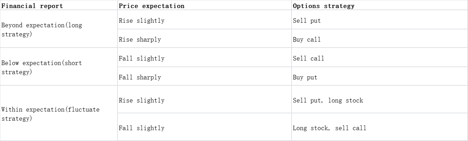Select the Buy put cell

[x=305, y=77]
